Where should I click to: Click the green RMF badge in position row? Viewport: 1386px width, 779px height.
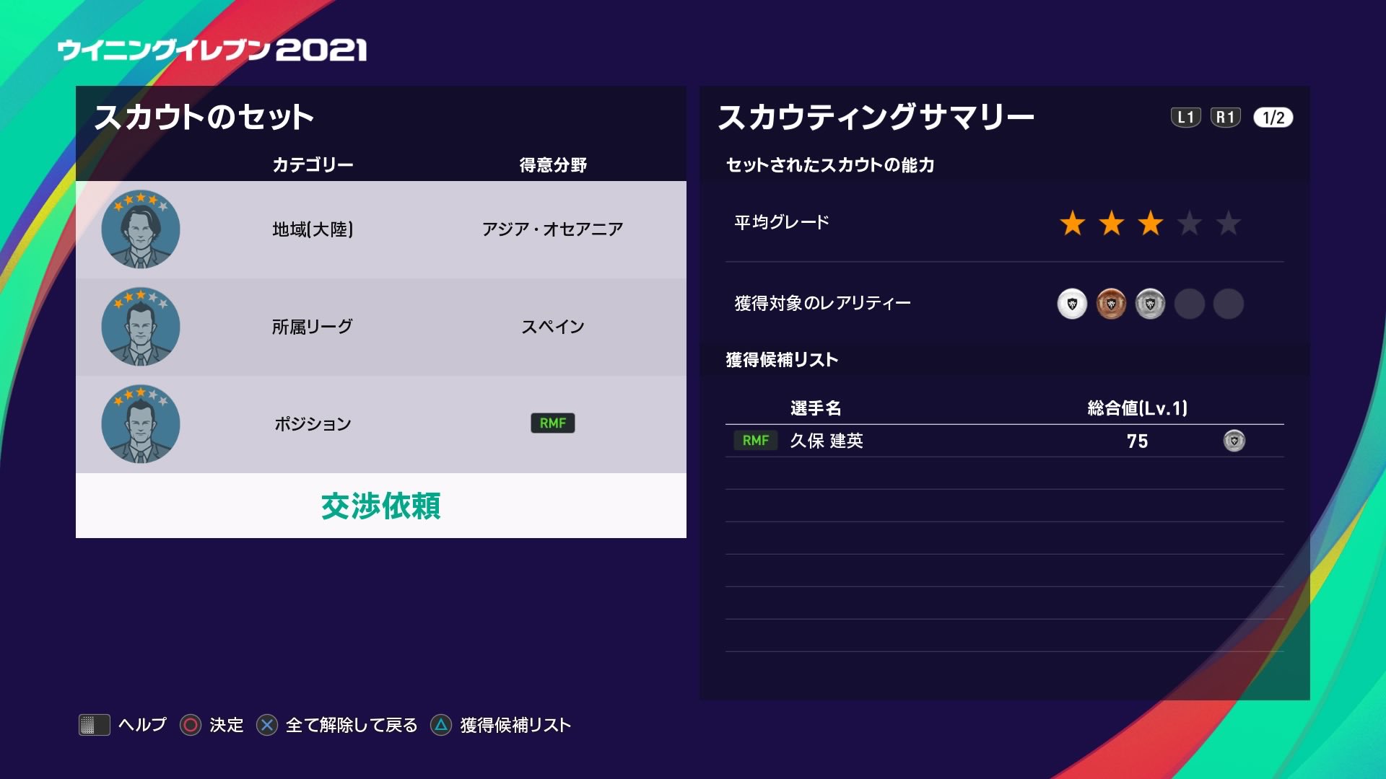point(552,423)
